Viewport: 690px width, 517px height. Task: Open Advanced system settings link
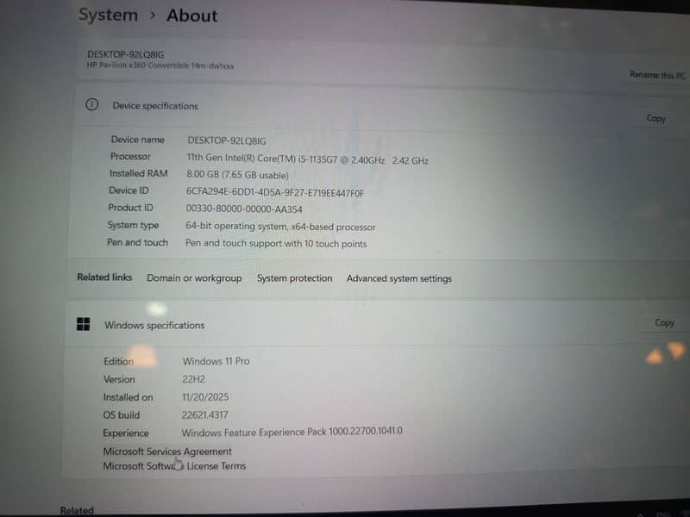click(398, 278)
